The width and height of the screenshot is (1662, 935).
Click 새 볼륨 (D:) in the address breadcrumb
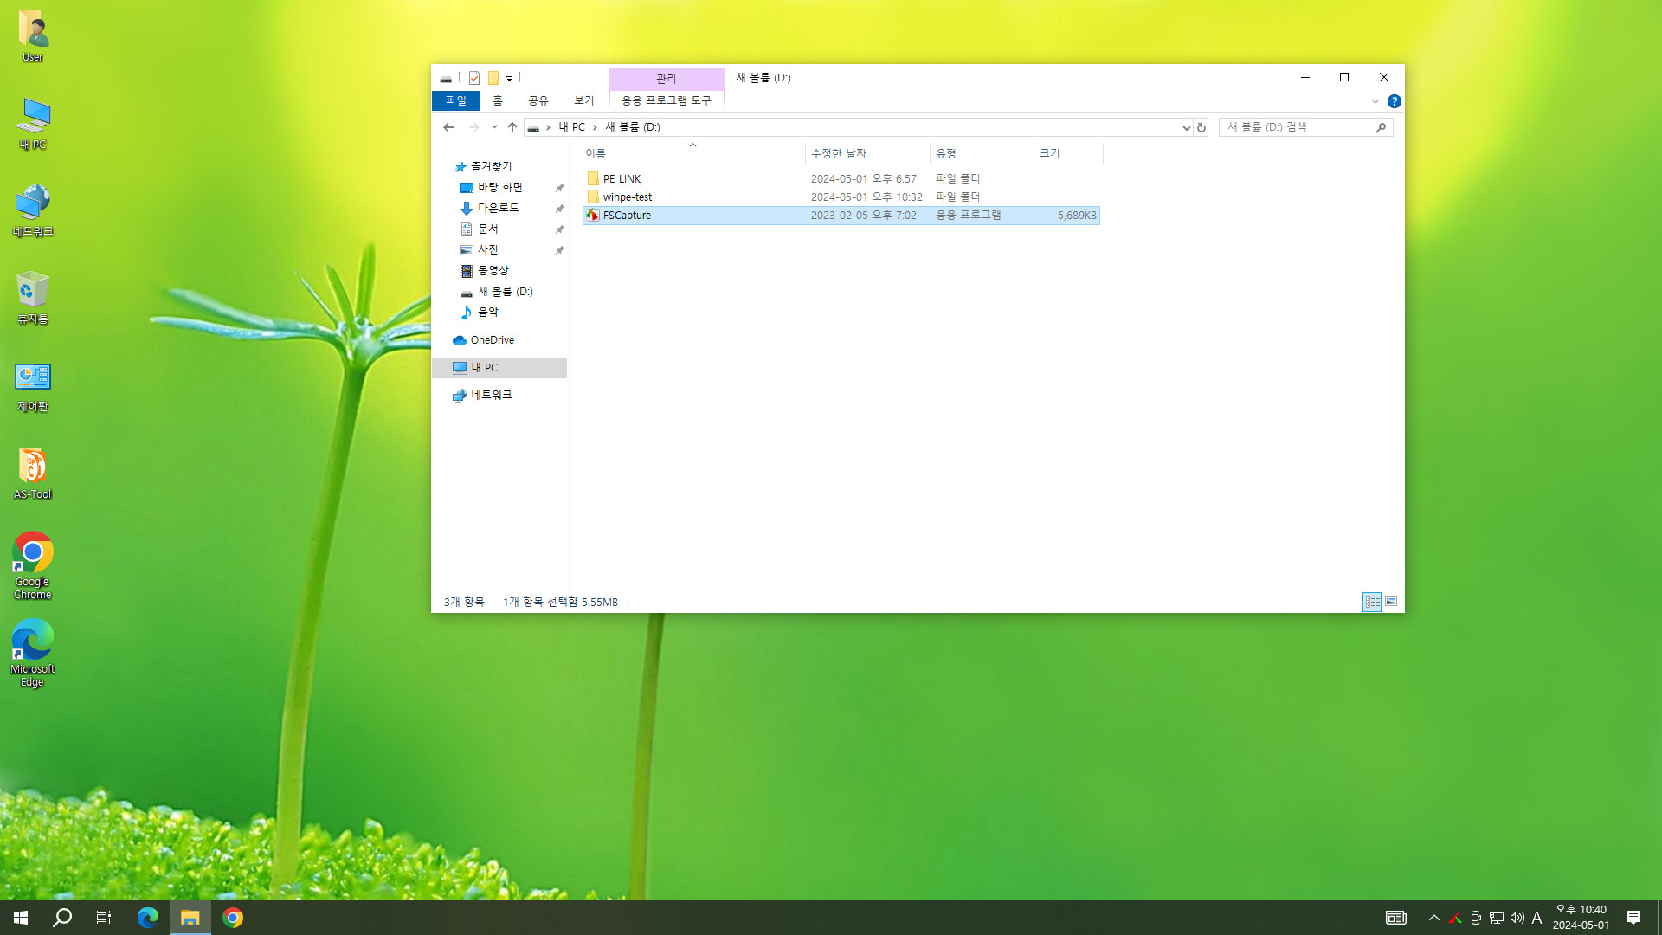tap(633, 127)
